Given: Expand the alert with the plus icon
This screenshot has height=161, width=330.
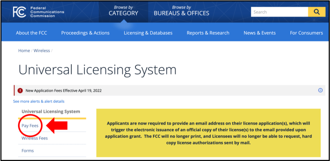Looking at the screenshot, I should (x=320, y=90).
